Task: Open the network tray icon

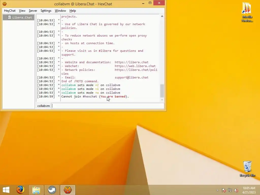Action: coord(230,190)
